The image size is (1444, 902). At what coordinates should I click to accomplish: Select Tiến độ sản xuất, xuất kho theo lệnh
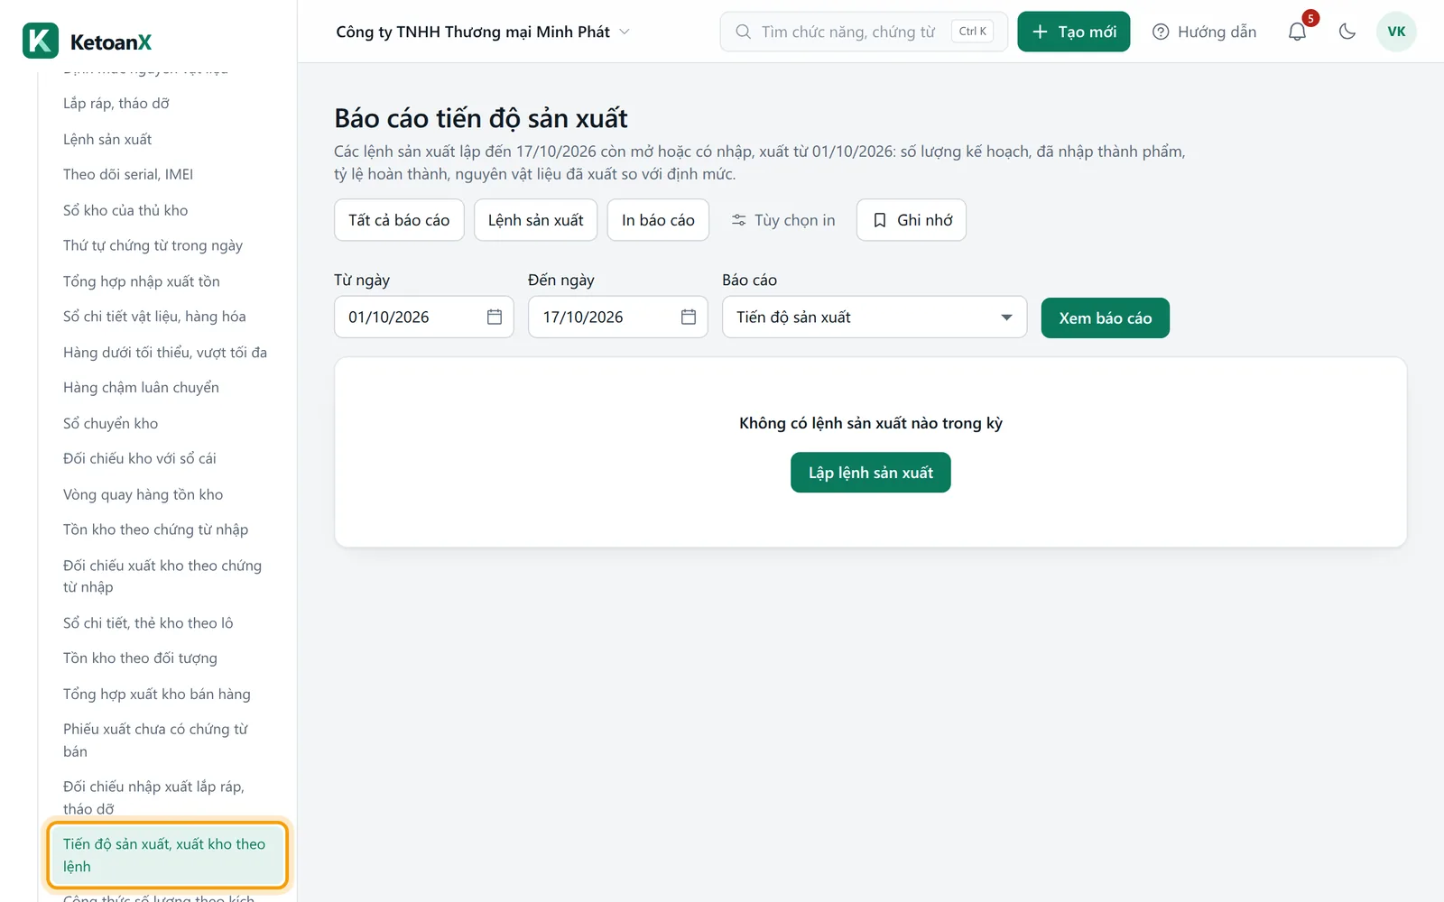pyautogui.click(x=167, y=855)
